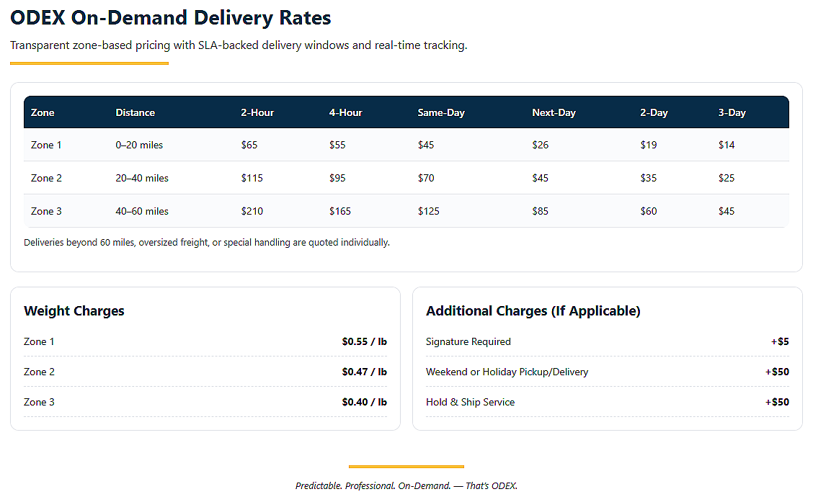Click the Weight Charges heading
The image size is (813, 502).
pyautogui.click(x=74, y=311)
